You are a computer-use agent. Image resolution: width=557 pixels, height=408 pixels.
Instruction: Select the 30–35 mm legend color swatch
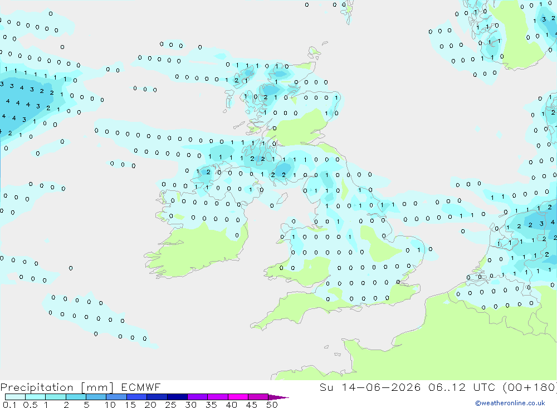click(198, 397)
